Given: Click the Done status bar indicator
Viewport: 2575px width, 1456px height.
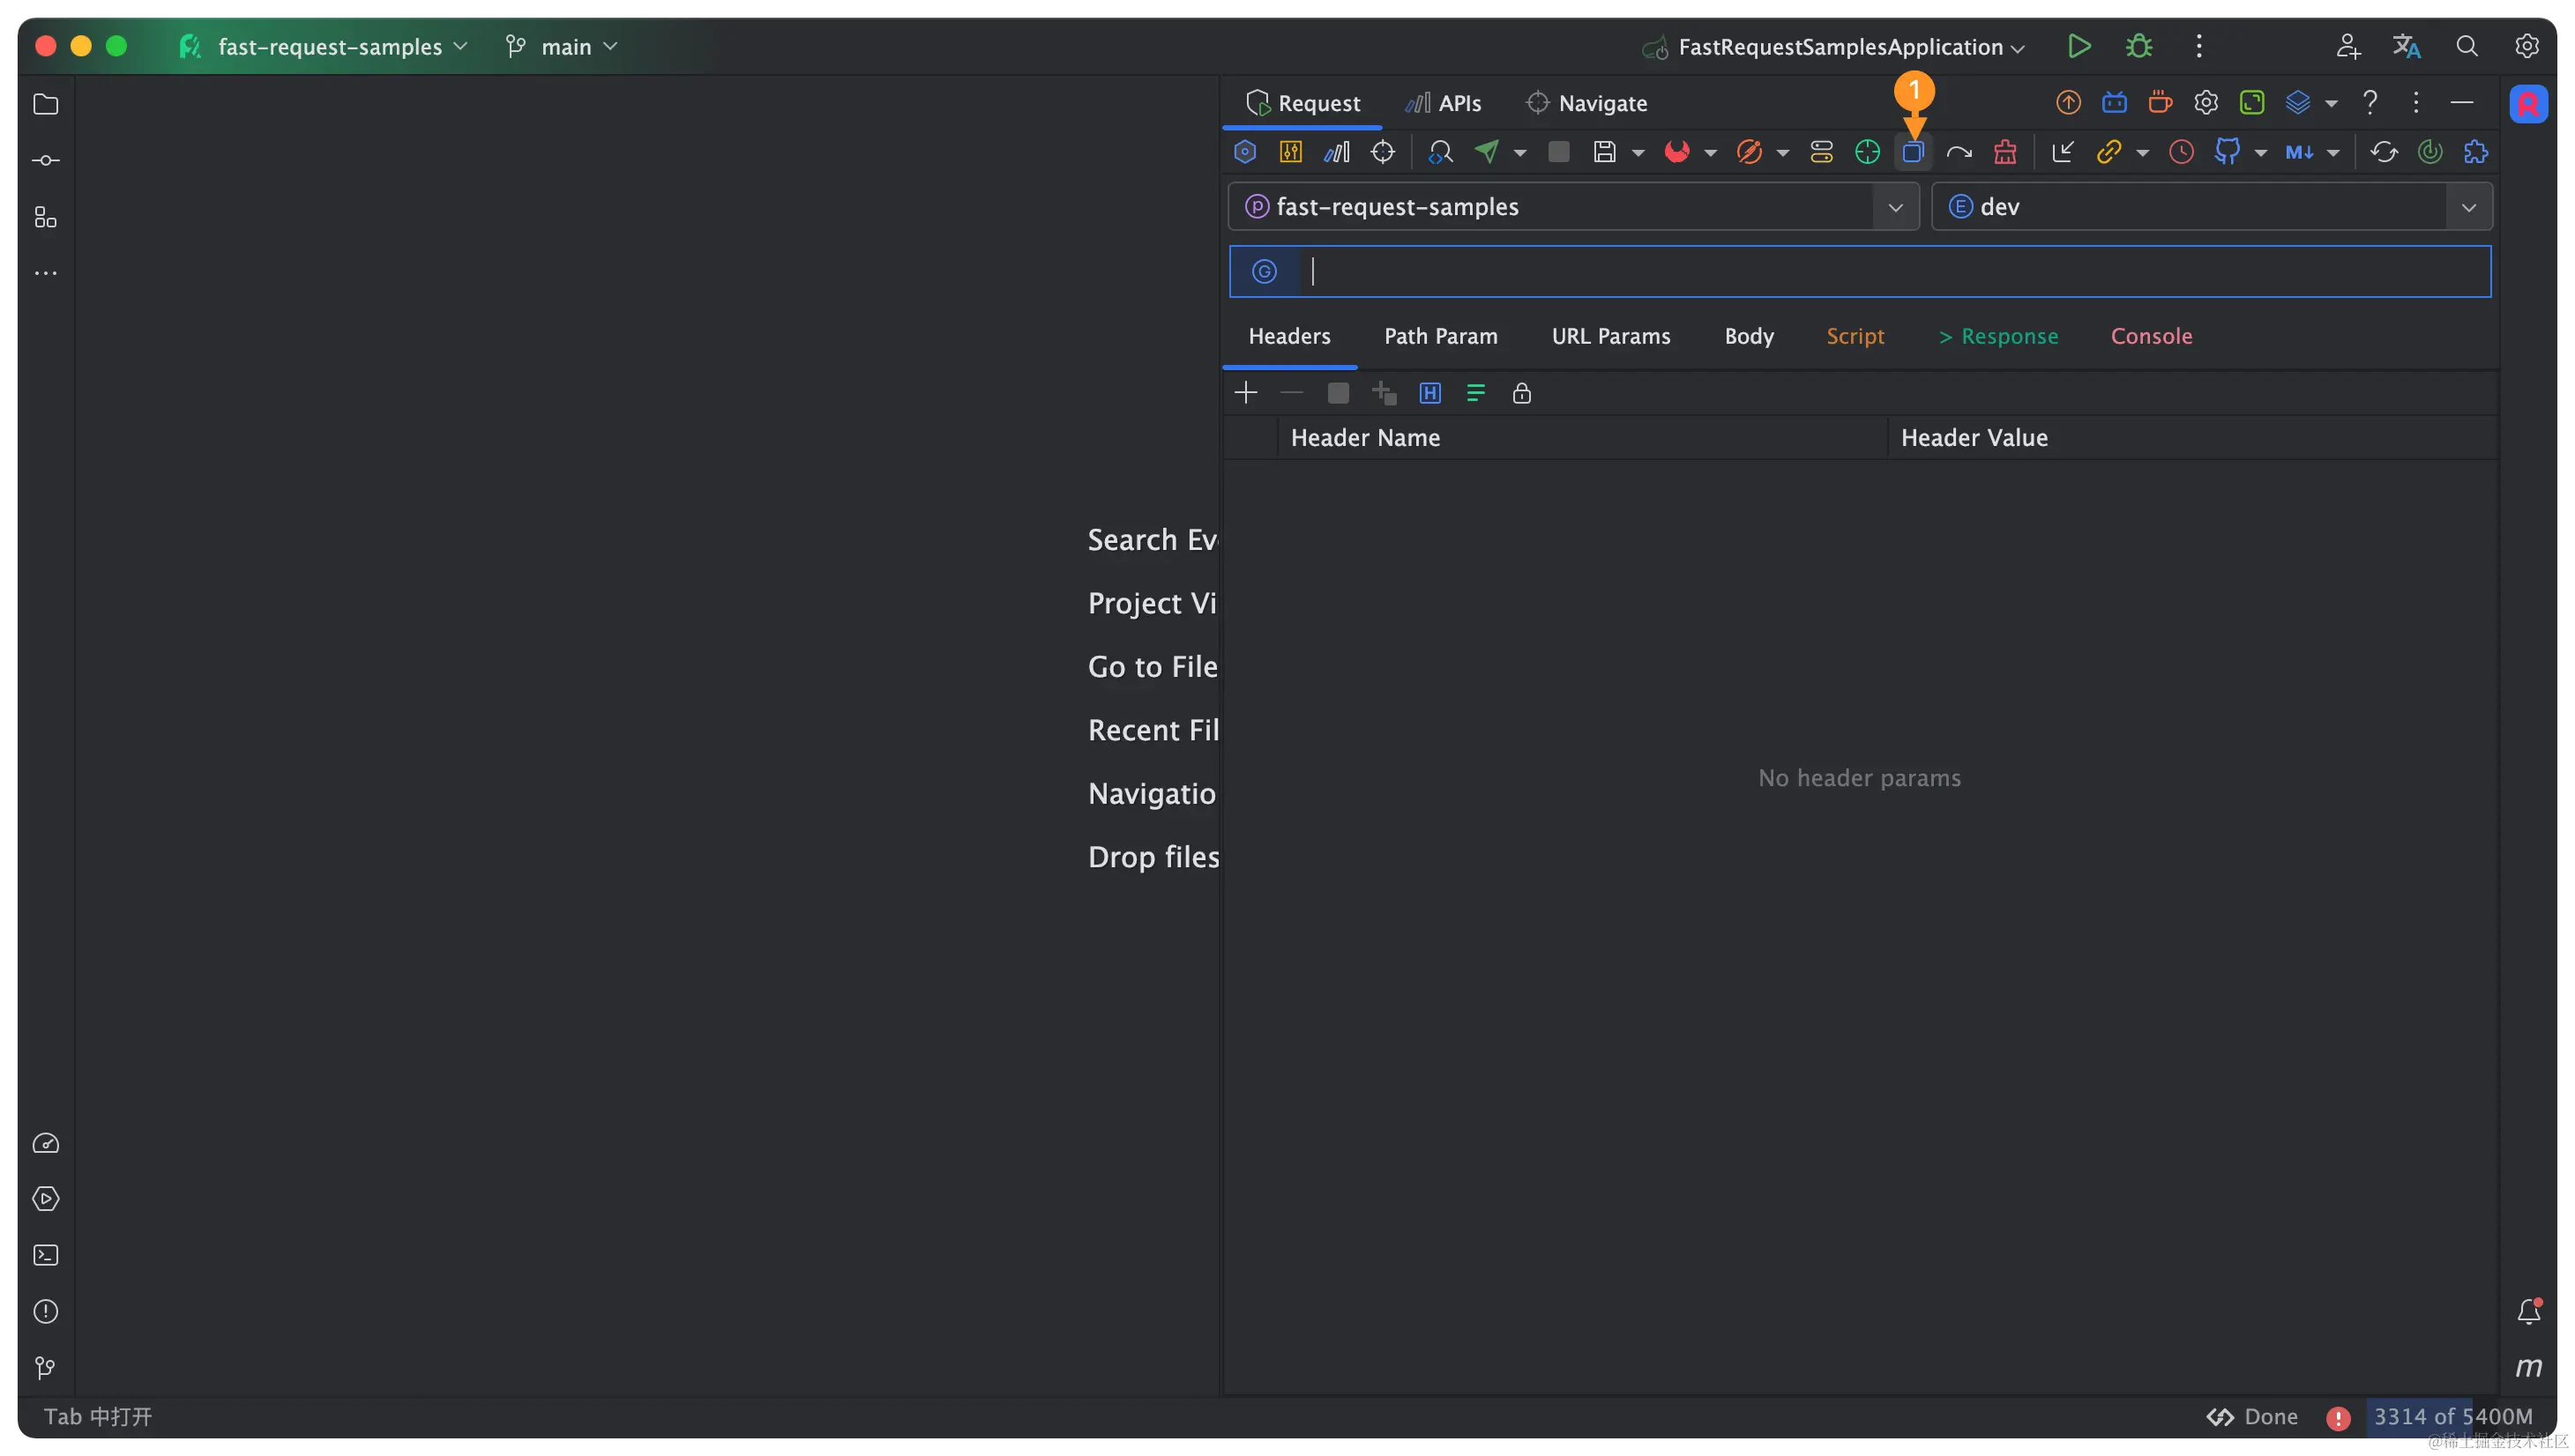Looking at the screenshot, I should pyautogui.click(x=2252, y=1416).
